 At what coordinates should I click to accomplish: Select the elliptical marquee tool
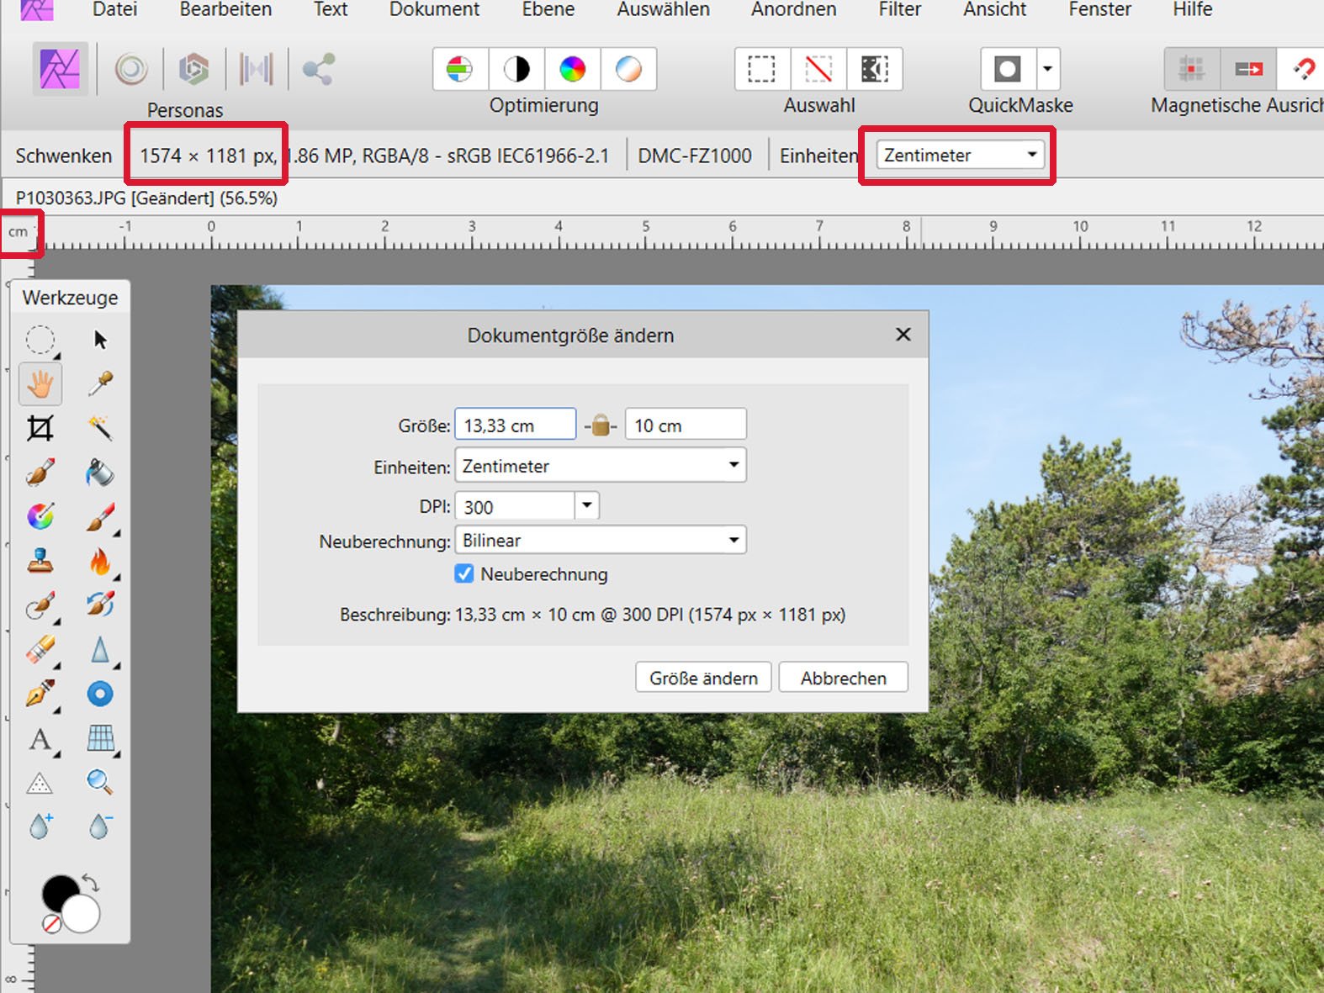(40, 341)
